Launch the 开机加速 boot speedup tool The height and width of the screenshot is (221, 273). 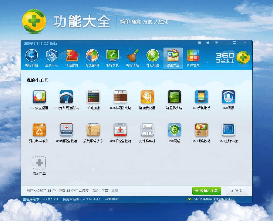(x=93, y=100)
